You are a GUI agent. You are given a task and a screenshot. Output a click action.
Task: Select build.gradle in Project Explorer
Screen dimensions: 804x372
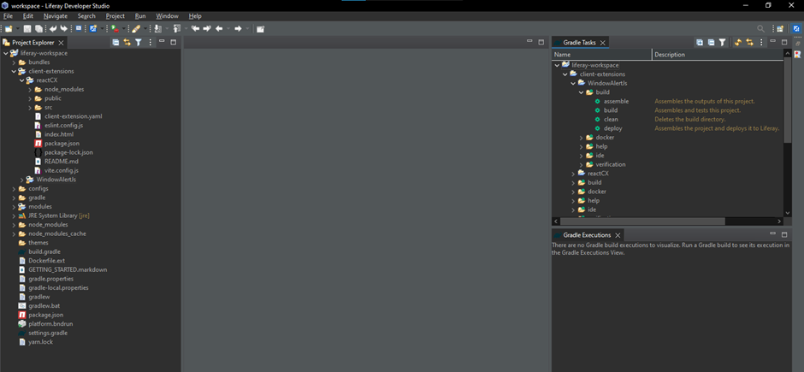pos(44,251)
